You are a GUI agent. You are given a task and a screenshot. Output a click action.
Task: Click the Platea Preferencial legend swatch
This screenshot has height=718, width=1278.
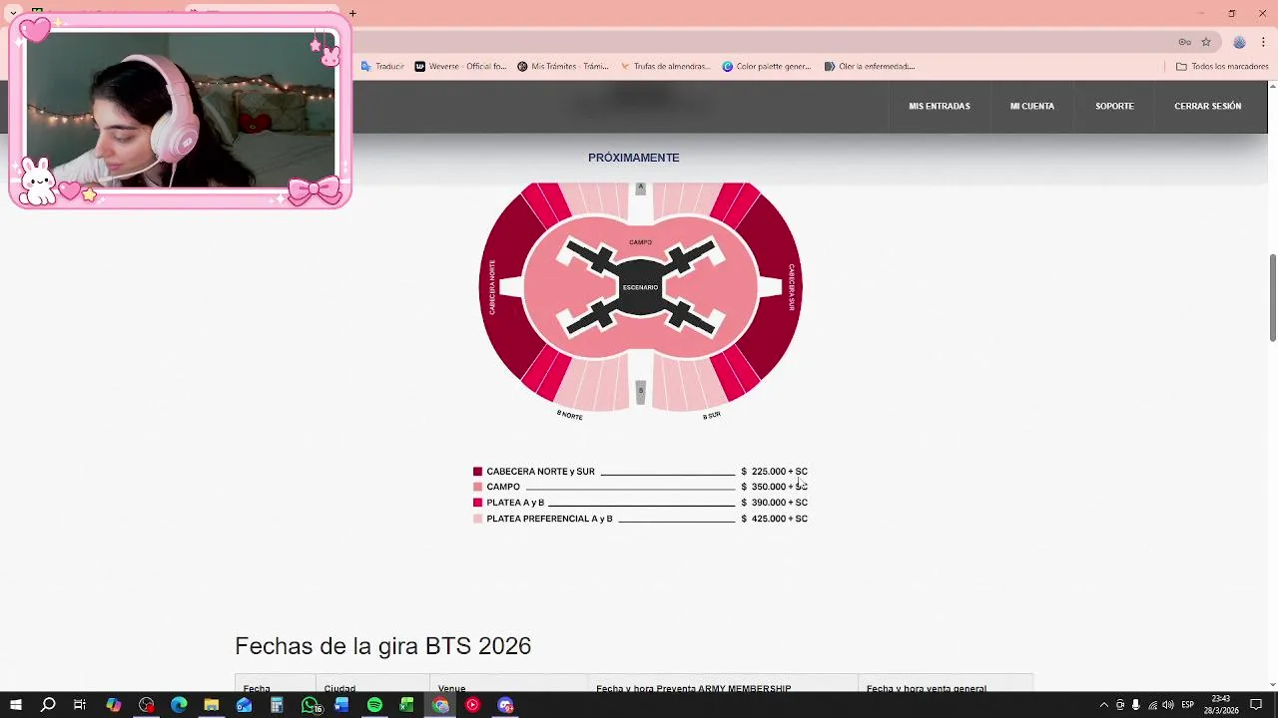[477, 519]
